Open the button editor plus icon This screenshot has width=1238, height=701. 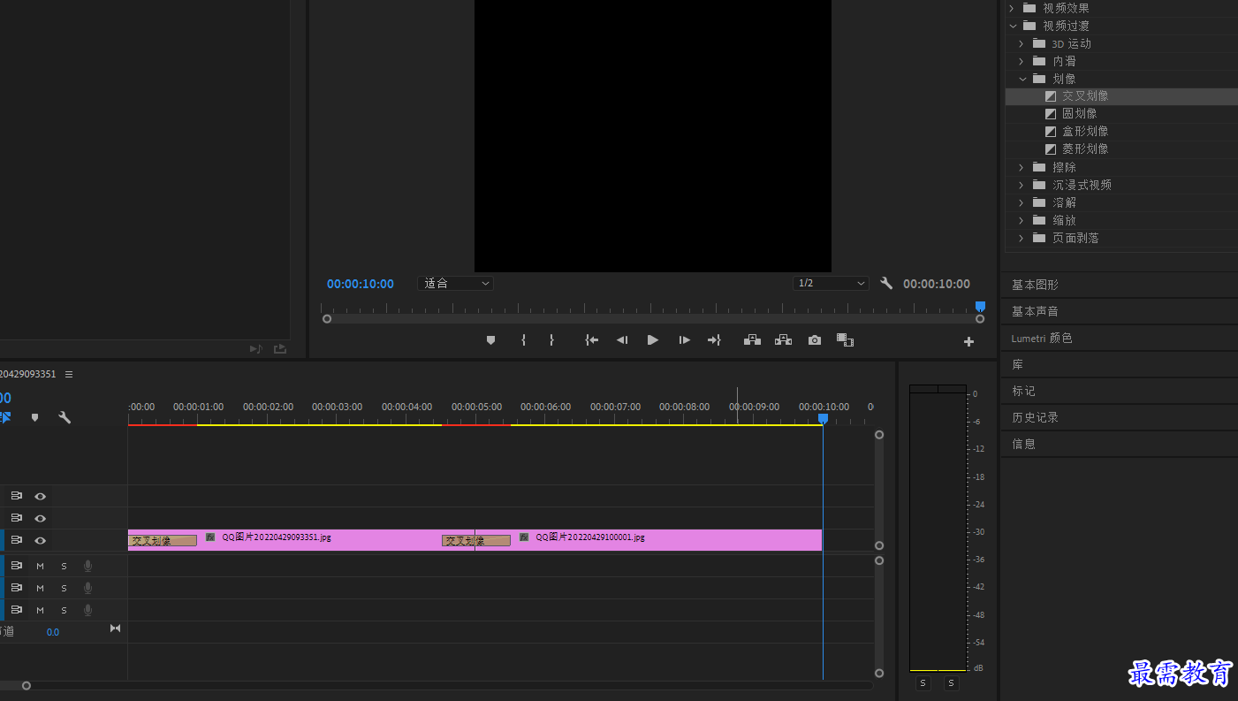[968, 341]
